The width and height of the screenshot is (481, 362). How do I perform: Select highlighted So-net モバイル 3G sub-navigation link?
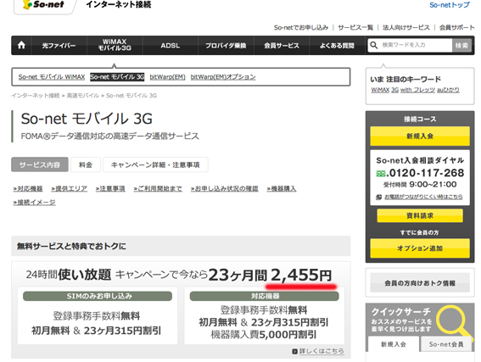(x=117, y=77)
